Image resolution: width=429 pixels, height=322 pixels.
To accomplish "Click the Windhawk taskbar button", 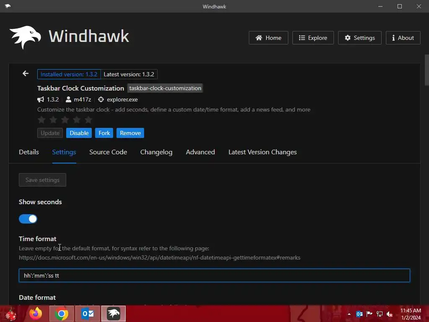I will pos(114,314).
